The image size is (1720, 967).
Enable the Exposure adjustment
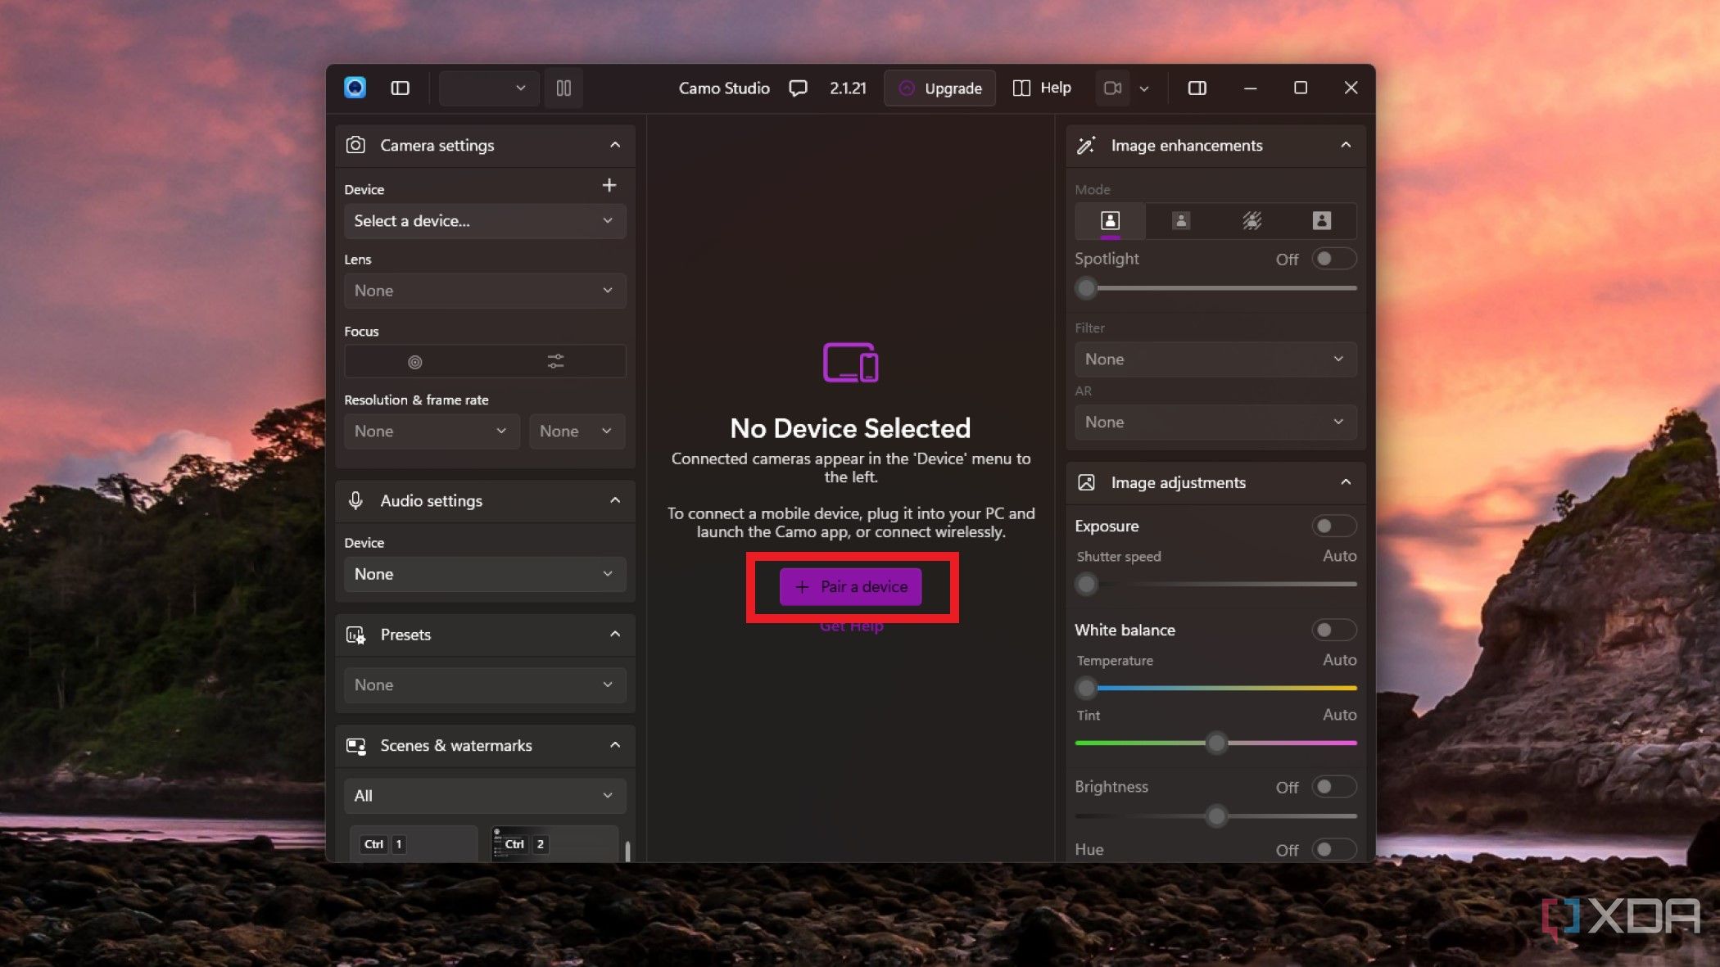(1333, 526)
